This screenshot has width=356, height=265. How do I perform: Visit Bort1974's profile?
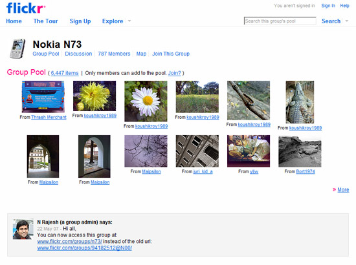[x=306, y=172]
